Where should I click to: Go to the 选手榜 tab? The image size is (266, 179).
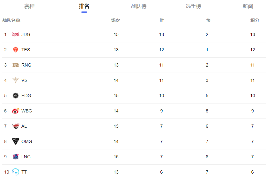coord(193,6)
